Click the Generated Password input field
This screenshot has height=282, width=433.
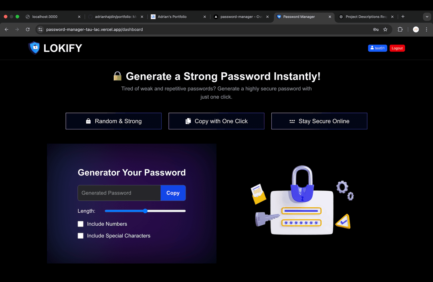pyautogui.click(x=119, y=193)
